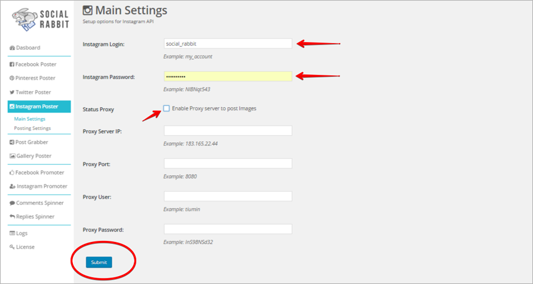This screenshot has width=533, height=284.
Task: Open Facebook Promoter page
Action: coord(40,173)
